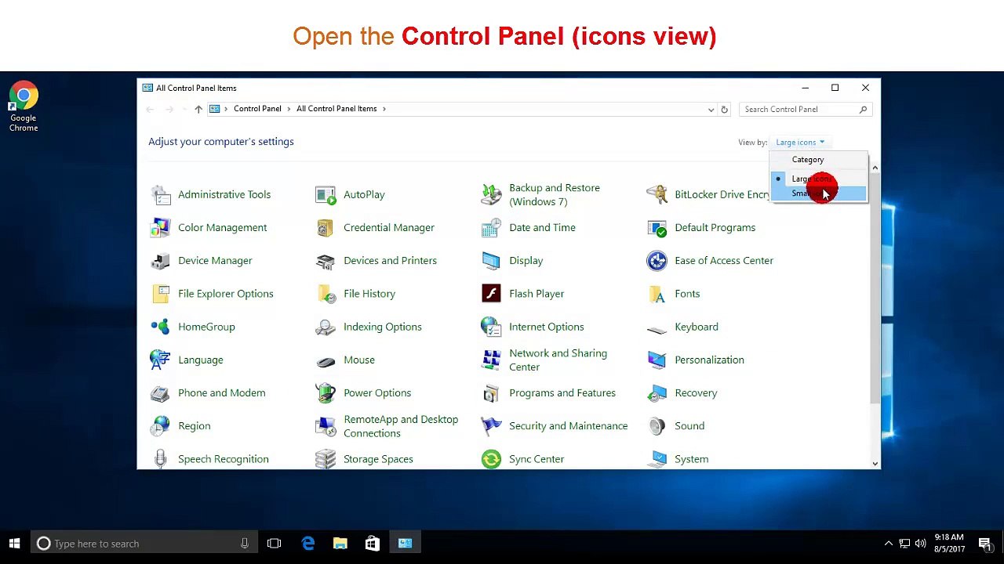Screen dimensions: 1004x564
Task: Open Programs and Features link
Action: coord(562,392)
